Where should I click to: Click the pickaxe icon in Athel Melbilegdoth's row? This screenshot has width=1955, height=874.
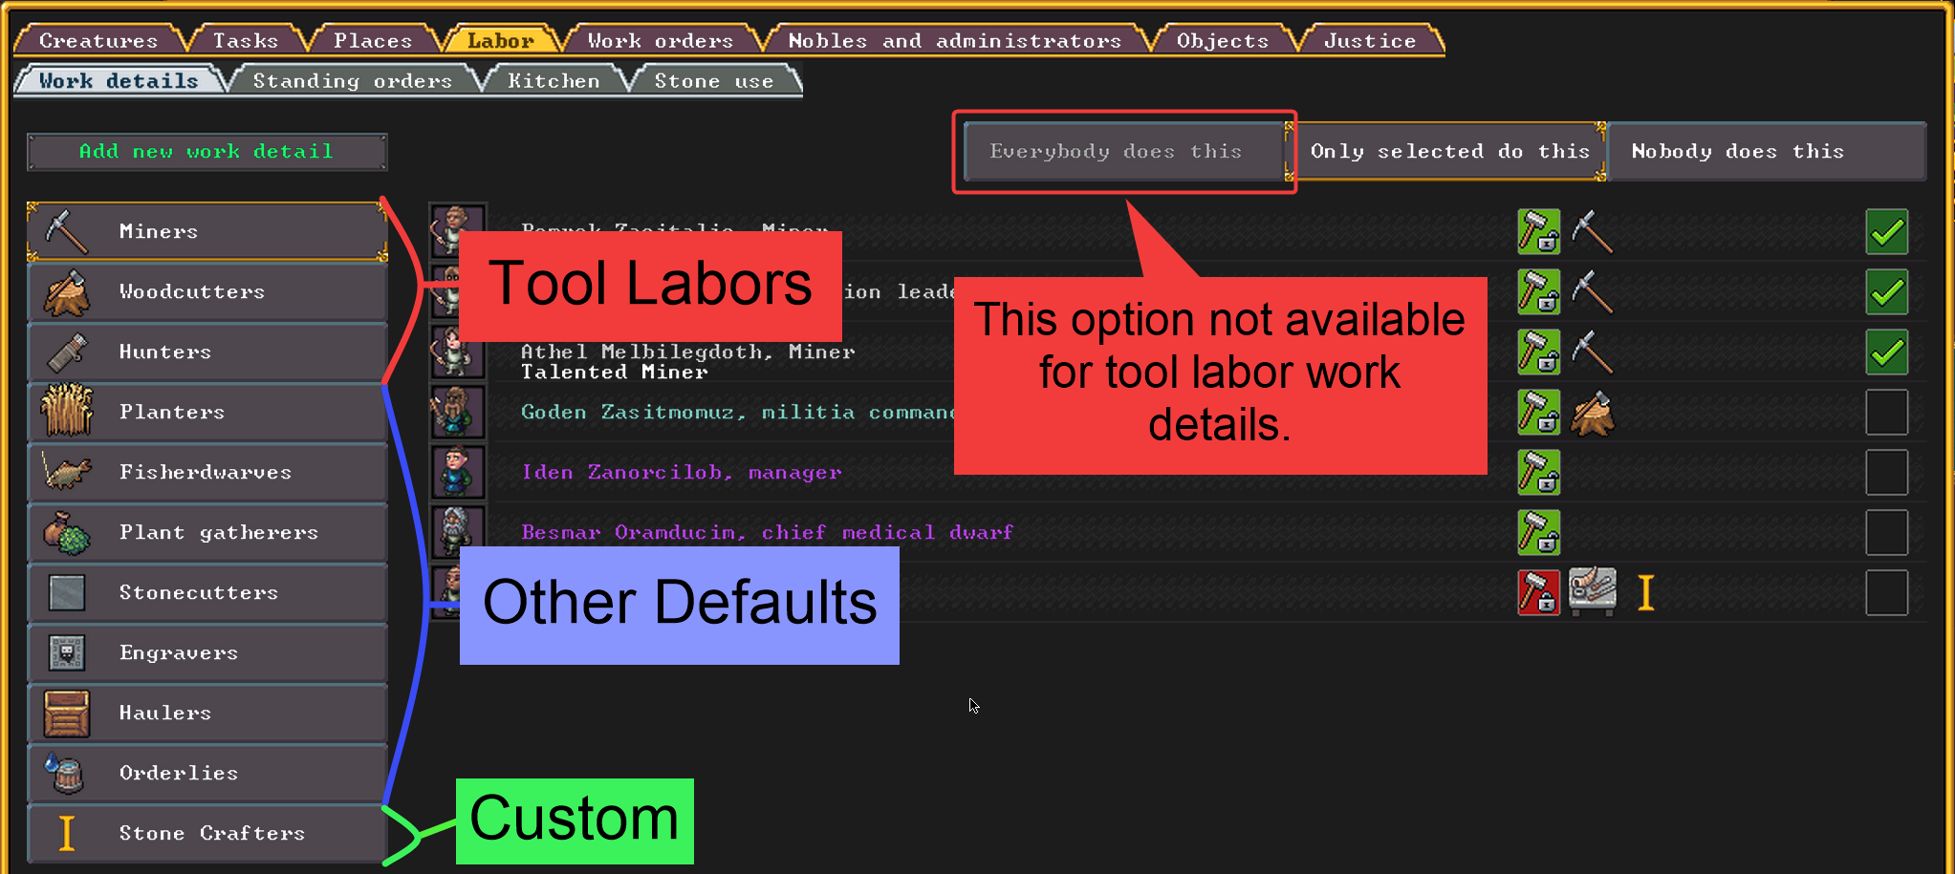pos(1593,352)
